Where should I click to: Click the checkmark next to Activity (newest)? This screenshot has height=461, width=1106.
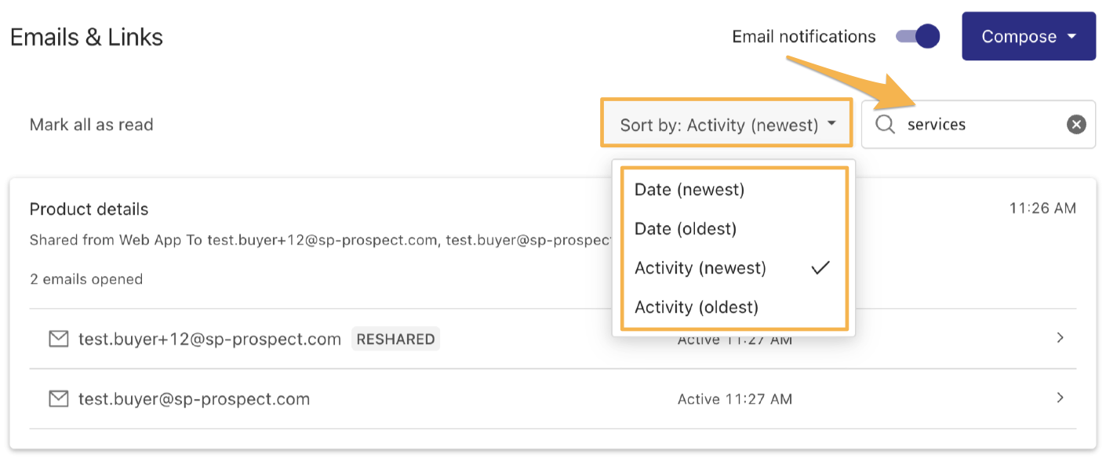pos(820,268)
